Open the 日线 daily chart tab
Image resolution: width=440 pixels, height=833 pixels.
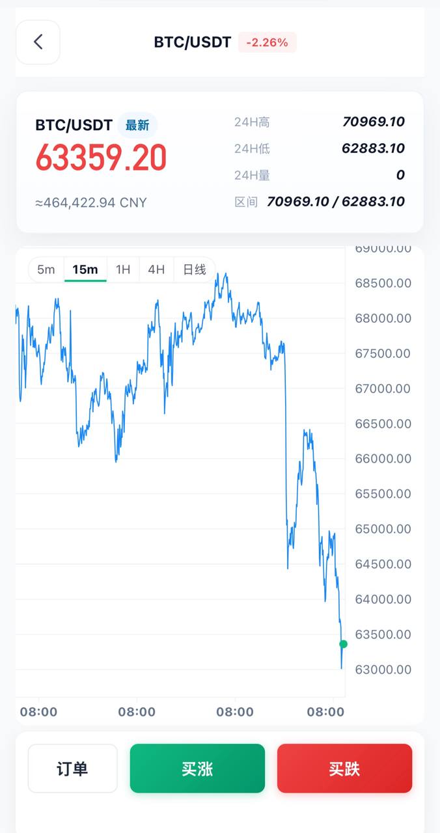(x=194, y=269)
